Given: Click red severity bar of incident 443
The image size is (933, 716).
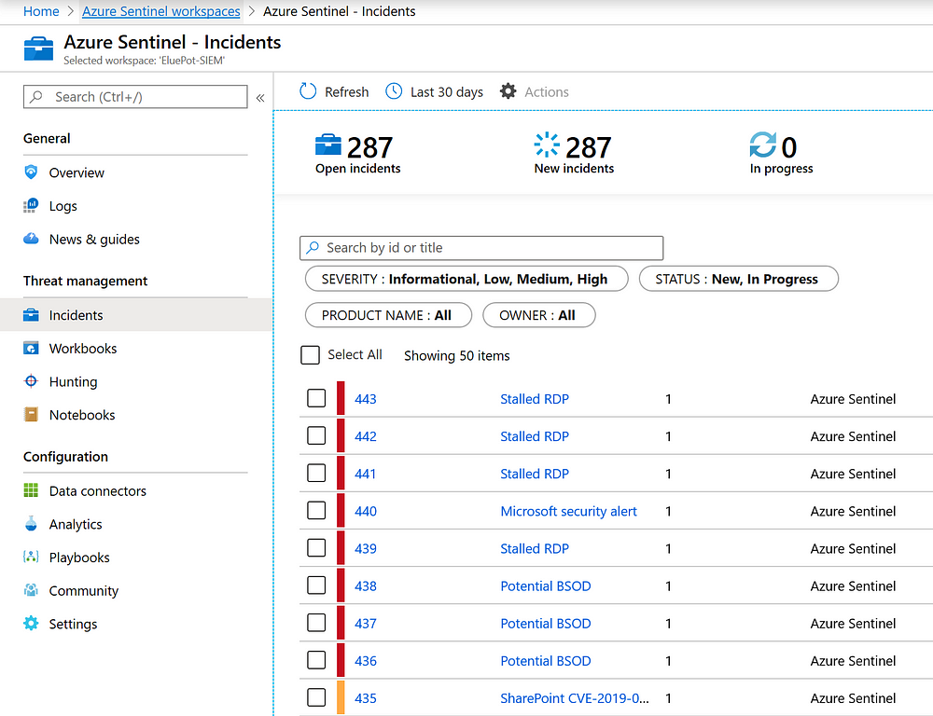Looking at the screenshot, I should click(341, 398).
